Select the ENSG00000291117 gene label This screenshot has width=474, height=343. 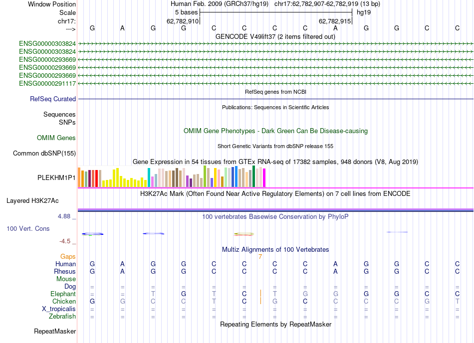click(x=47, y=83)
